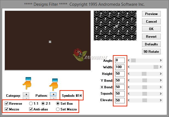Click the Revert button

[x=151, y=36]
